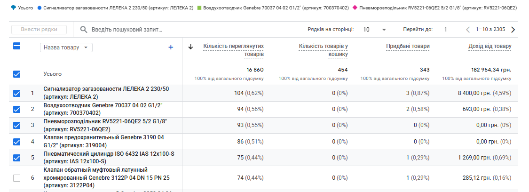
Task: Sort by Дохід від товару column
Action: click(490, 46)
